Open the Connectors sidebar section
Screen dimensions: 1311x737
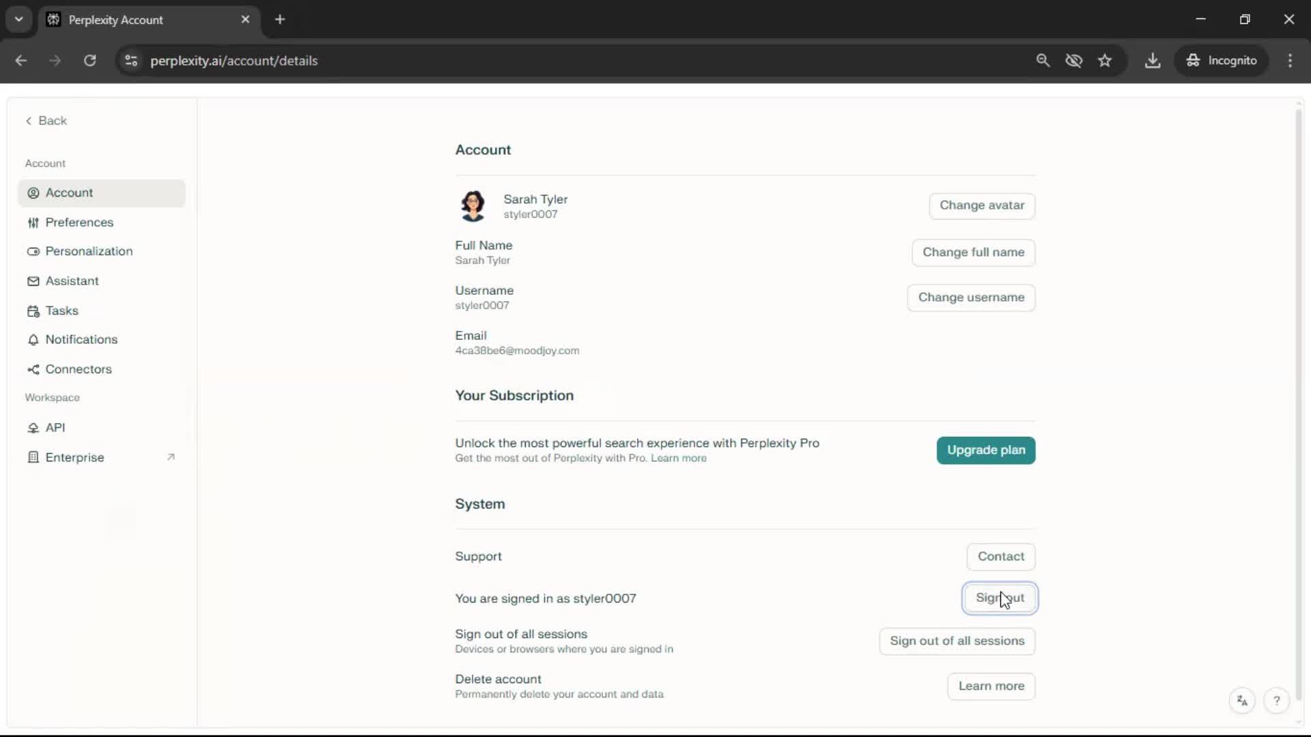(78, 369)
